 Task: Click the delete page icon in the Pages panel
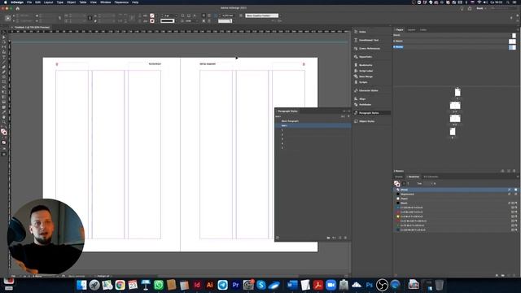(x=514, y=171)
